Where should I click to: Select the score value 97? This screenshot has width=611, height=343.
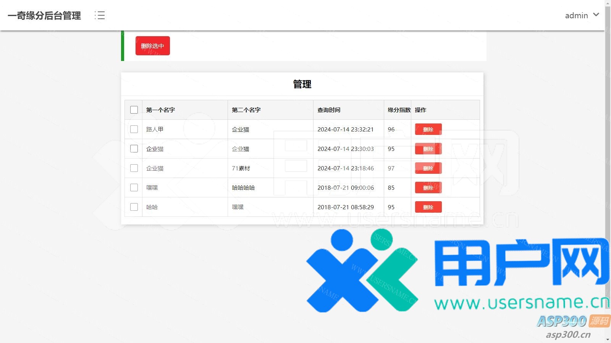click(x=391, y=168)
